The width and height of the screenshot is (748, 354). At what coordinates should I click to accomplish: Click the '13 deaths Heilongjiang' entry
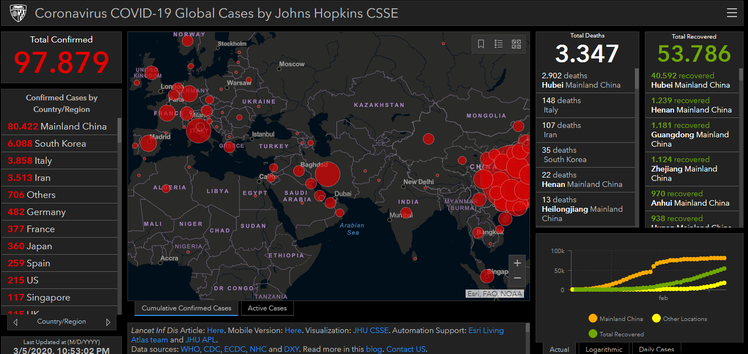[585, 210]
